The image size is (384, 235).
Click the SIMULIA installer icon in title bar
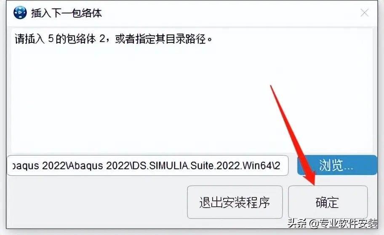pyautogui.click(x=20, y=13)
